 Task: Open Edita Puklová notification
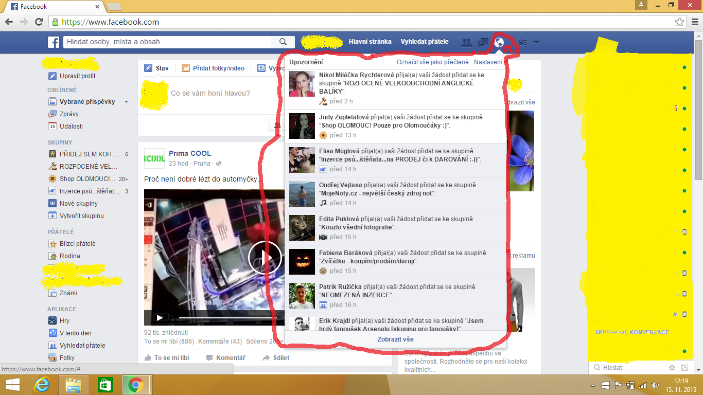point(395,228)
